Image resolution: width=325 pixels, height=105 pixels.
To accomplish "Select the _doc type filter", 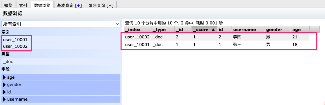I will tap(8, 62).
